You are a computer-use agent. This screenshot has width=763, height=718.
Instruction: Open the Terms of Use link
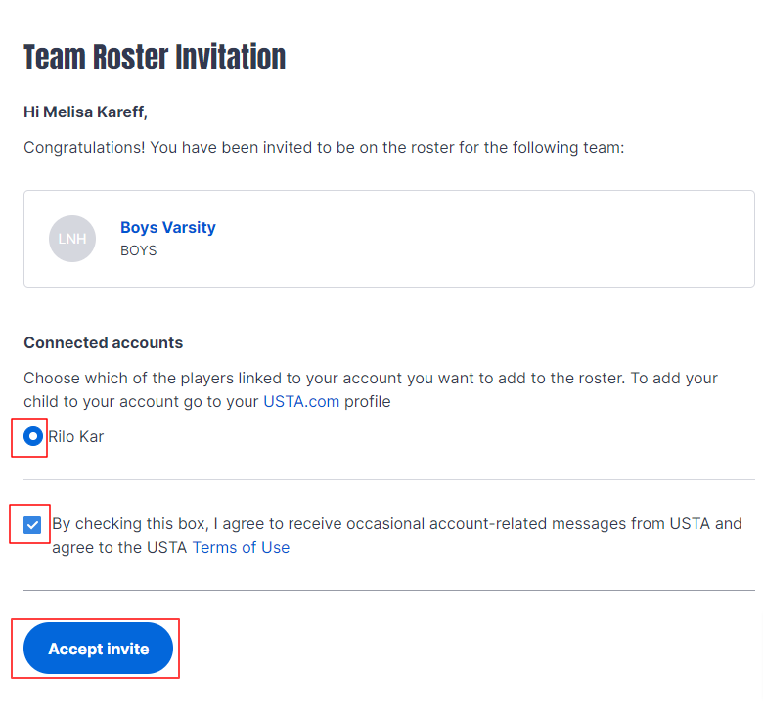pyautogui.click(x=241, y=547)
